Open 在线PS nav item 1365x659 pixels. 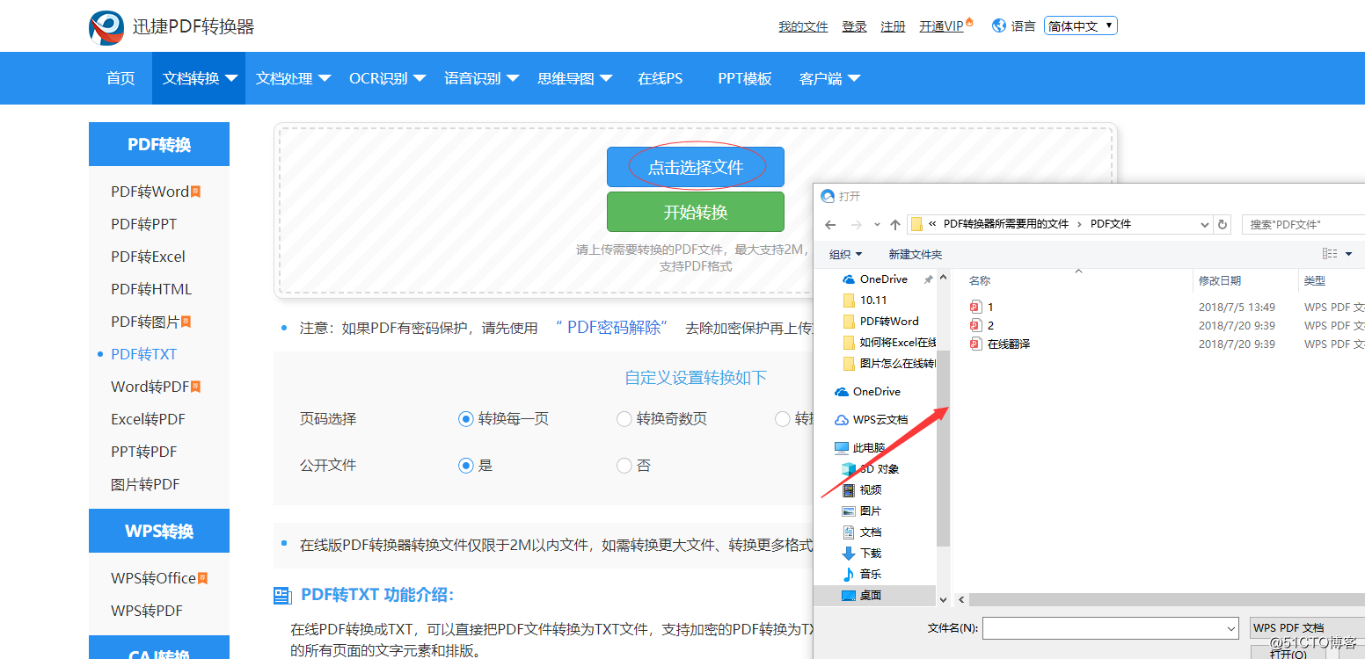tap(661, 78)
